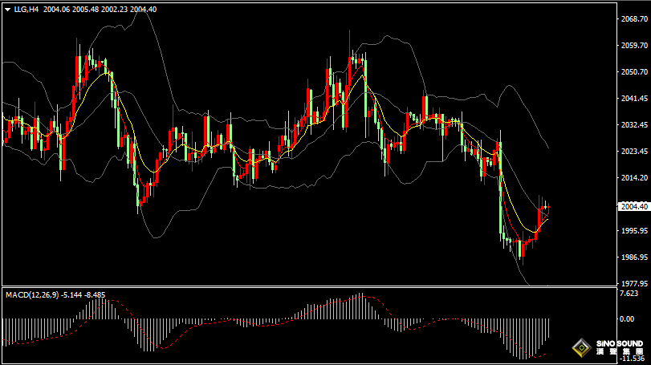
Task: Click the 1986.95 price axis label
Action: click(x=634, y=258)
